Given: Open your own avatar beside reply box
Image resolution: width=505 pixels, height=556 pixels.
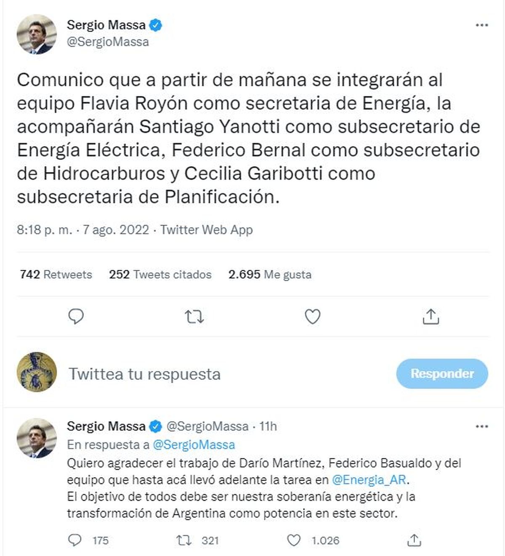Looking at the screenshot, I should [37, 372].
